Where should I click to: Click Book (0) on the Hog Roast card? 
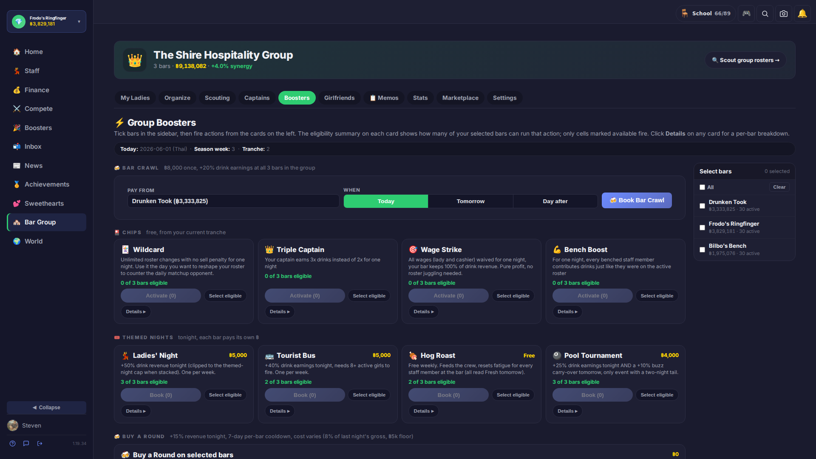point(448,395)
